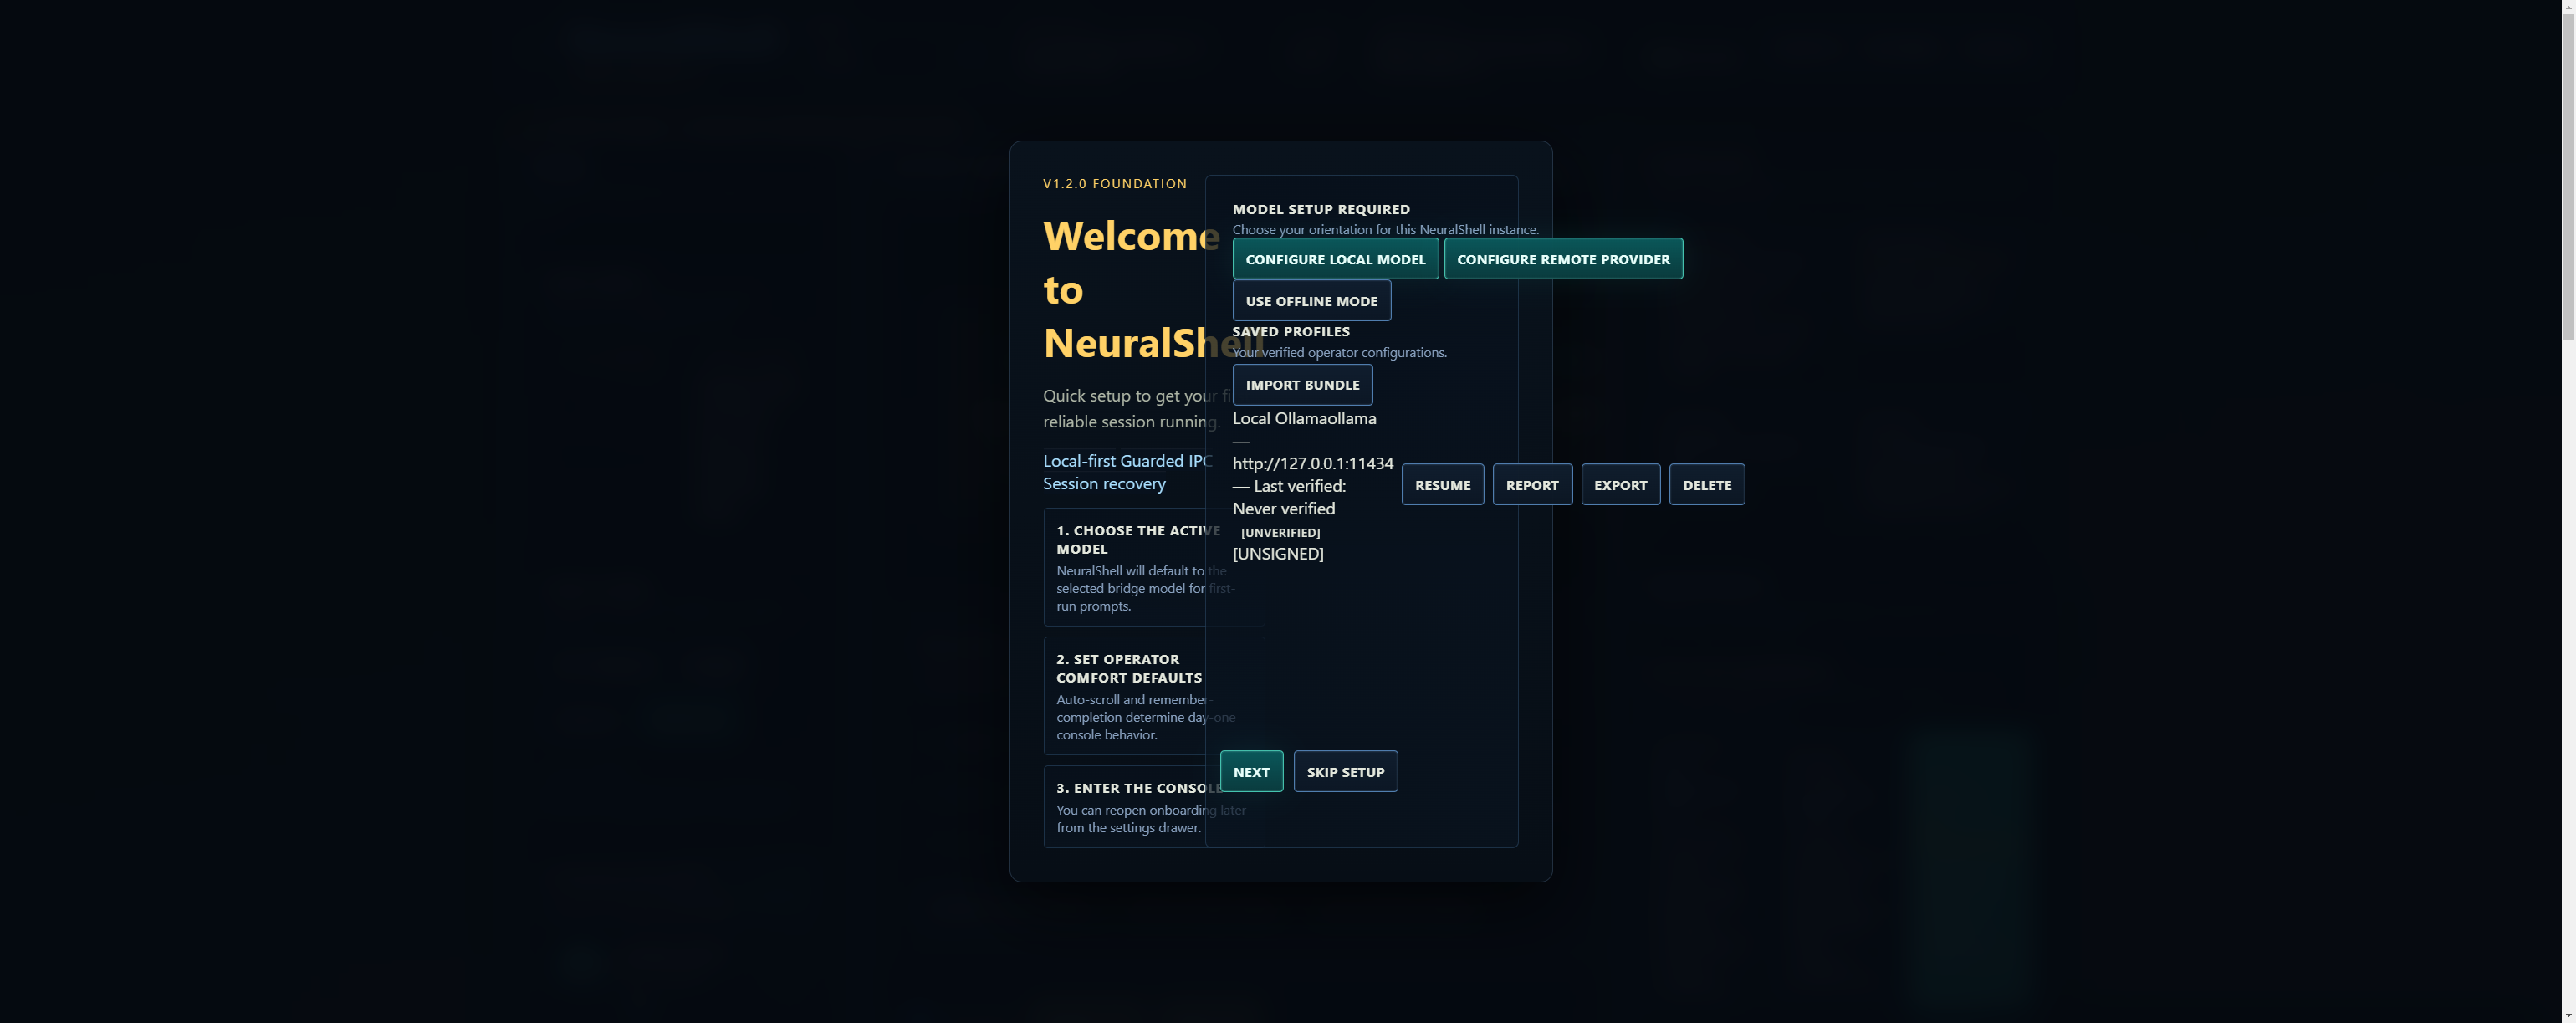
Task: Click the scrollbar up arrow
Action: 2568,7
